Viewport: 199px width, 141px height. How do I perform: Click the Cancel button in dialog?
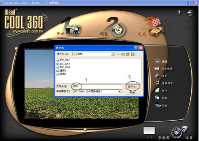[x=132, y=93]
